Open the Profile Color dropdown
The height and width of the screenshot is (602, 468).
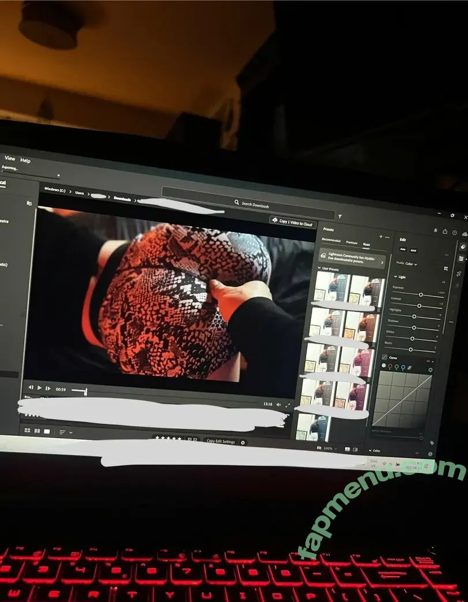tap(410, 264)
